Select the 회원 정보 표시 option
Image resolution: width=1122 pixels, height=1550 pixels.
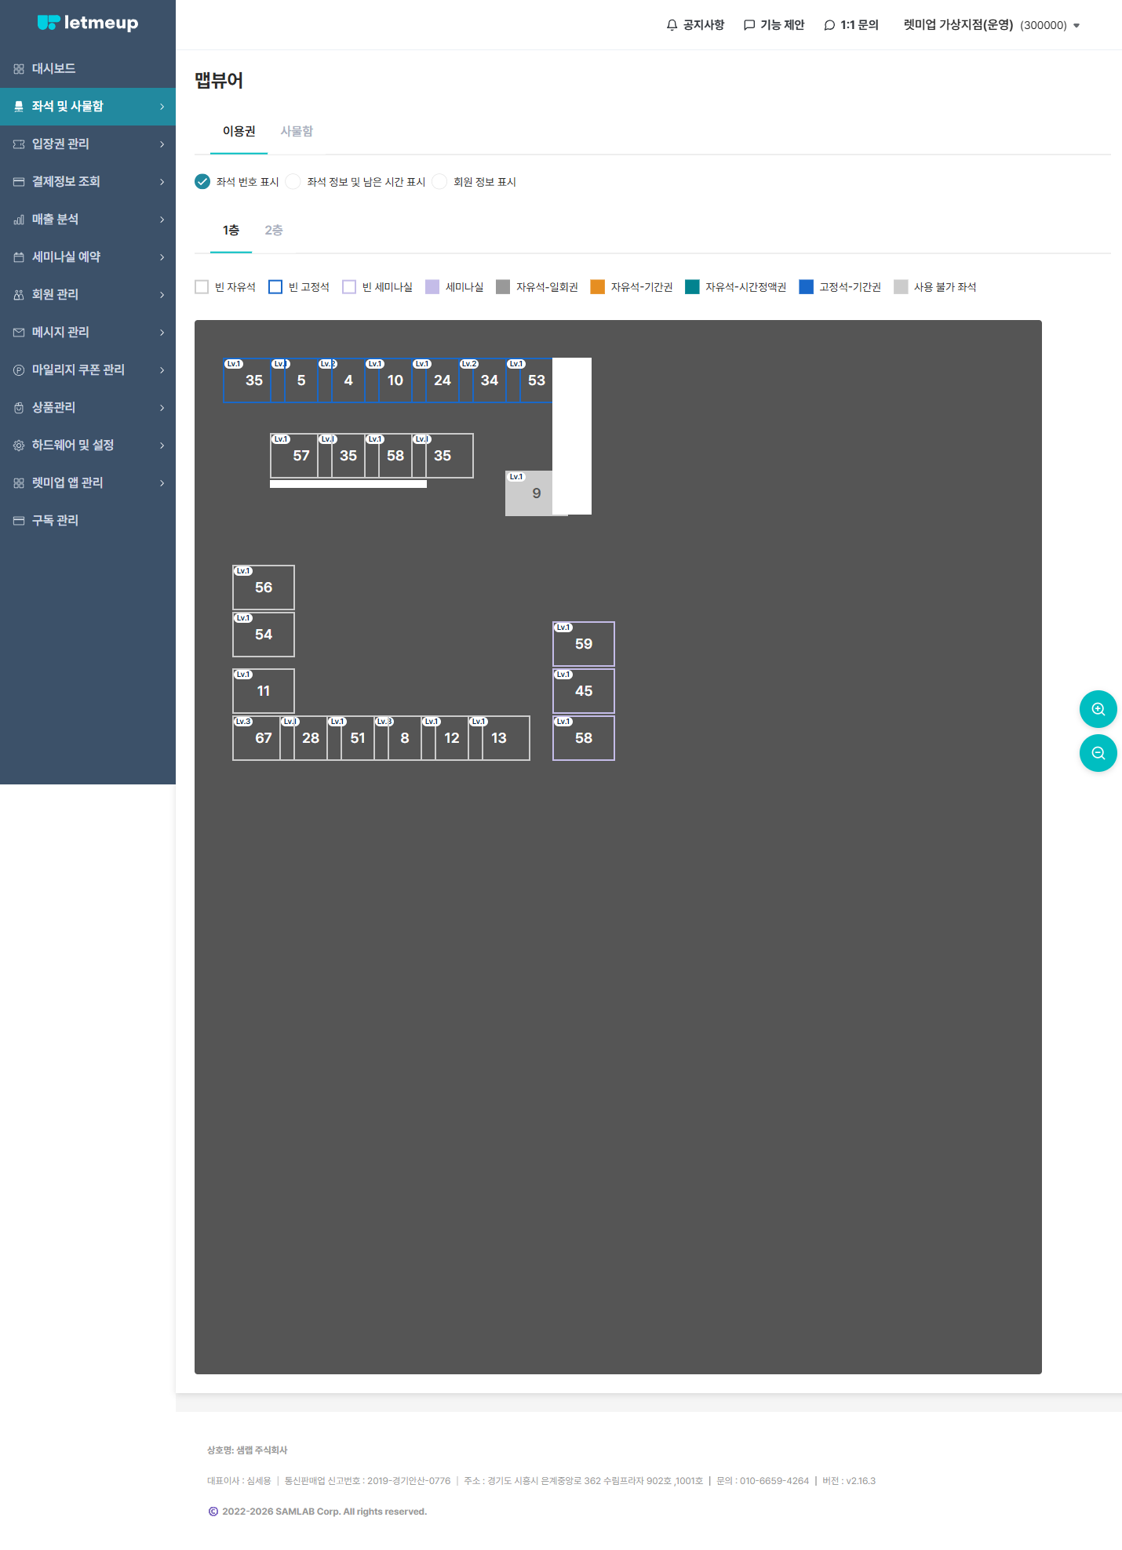439,182
